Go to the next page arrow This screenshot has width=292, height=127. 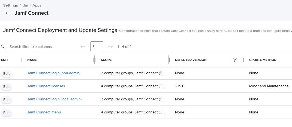(x=110, y=47)
